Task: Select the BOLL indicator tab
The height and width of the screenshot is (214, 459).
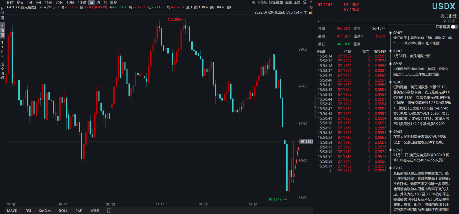Action: click(x=63, y=211)
